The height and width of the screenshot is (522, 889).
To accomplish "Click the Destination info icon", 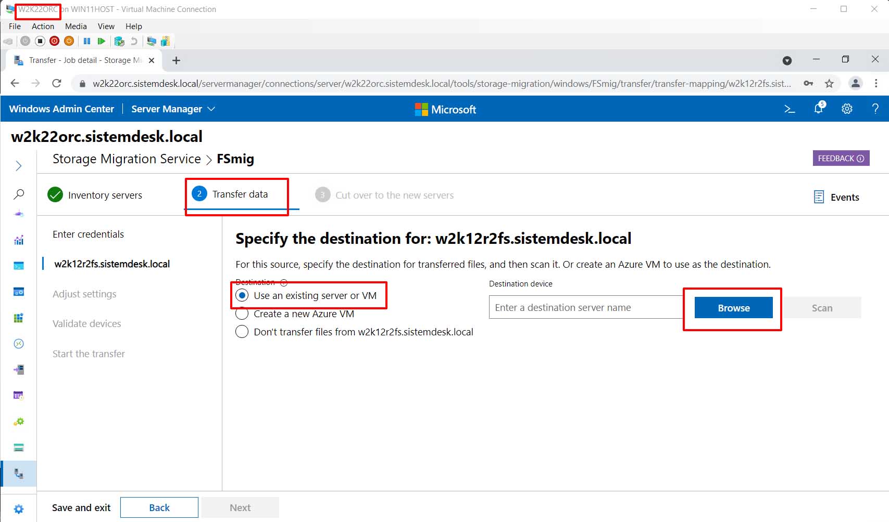I will pos(284,282).
